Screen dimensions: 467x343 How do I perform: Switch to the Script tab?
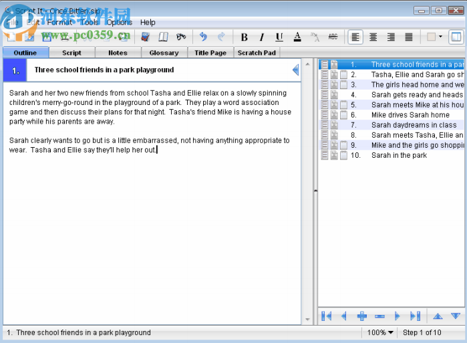(x=71, y=53)
